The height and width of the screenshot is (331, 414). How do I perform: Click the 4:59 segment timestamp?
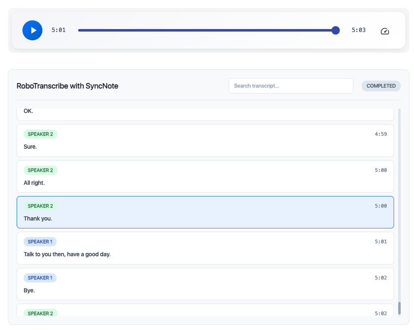pos(380,134)
